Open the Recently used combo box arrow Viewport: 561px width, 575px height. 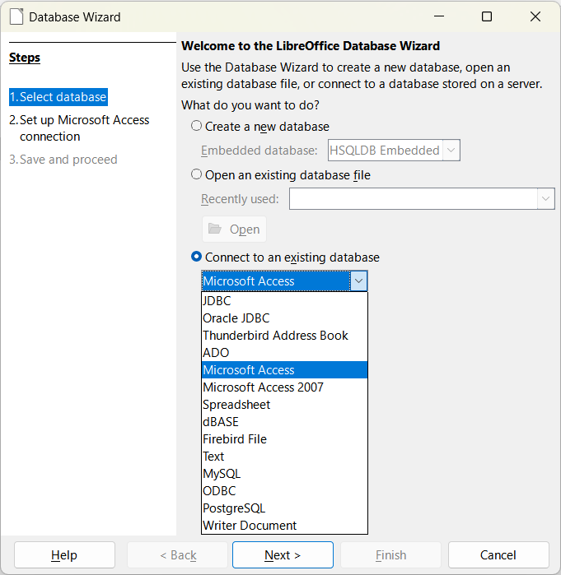(x=545, y=199)
